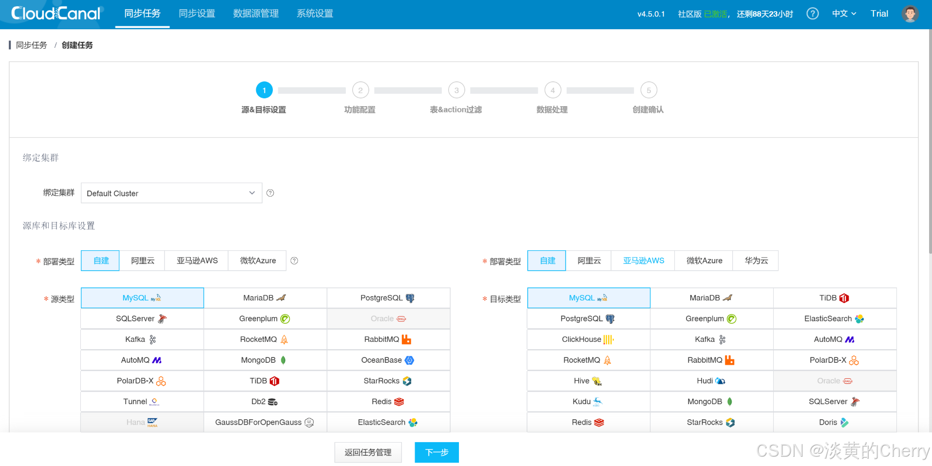Open the 同步设置 tab

click(x=197, y=14)
